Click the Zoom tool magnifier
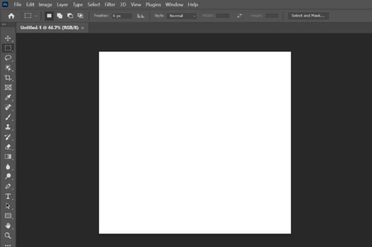372x247 pixels. [x=8, y=235]
